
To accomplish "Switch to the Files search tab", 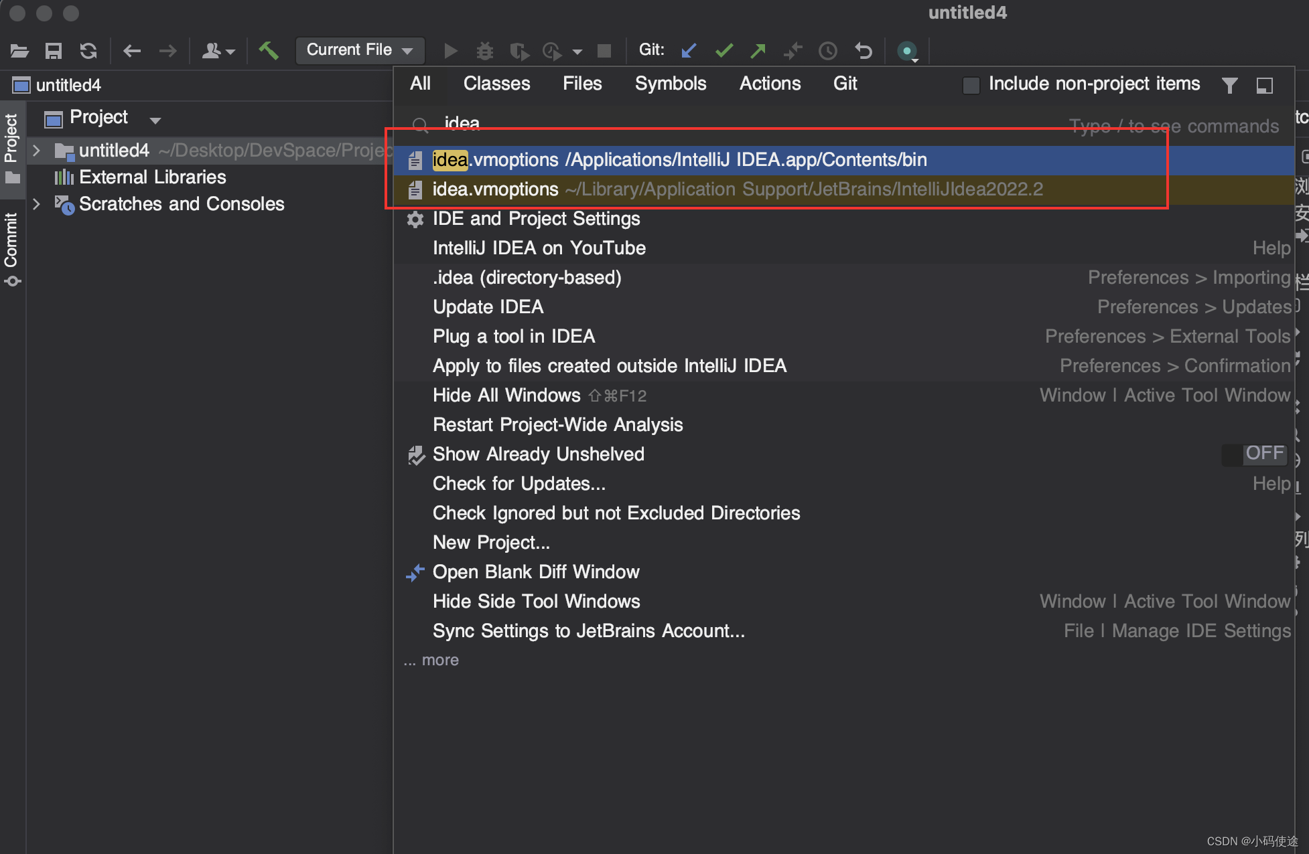I will point(582,84).
